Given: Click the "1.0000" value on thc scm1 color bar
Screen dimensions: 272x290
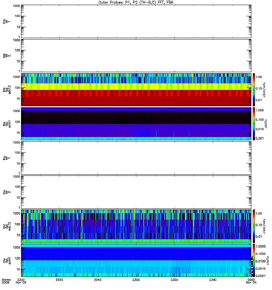Looking at the screenshot, I should [260, 246].
